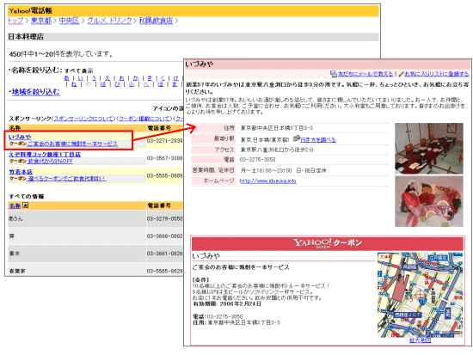Open the 東京都 breadcrumb link
The image size is (473, 355).
41,21
